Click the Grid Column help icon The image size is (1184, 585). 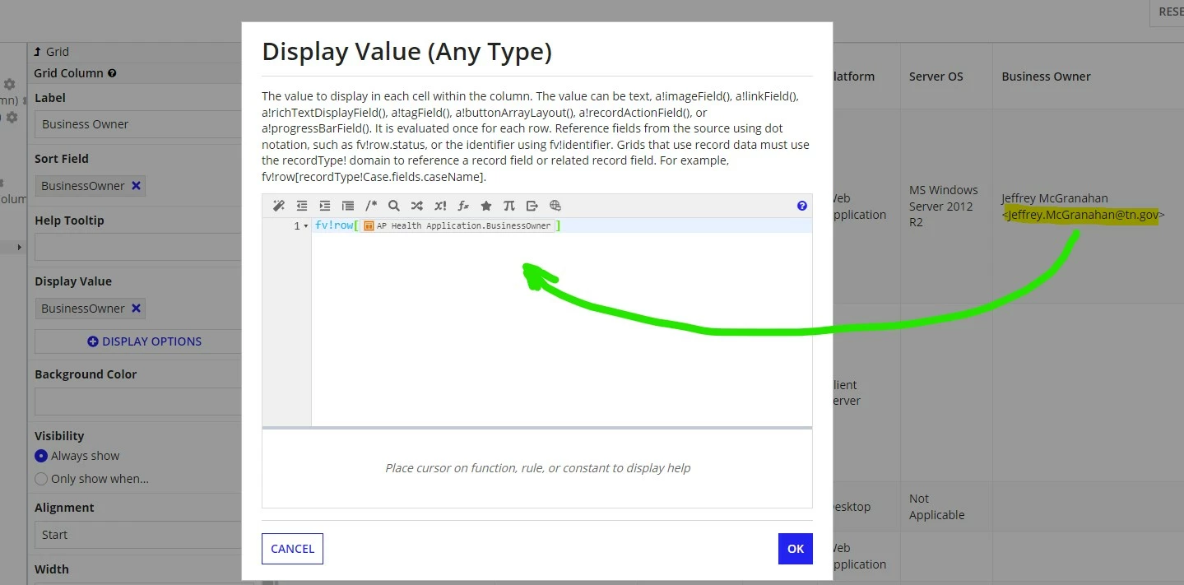coord(112,73)
